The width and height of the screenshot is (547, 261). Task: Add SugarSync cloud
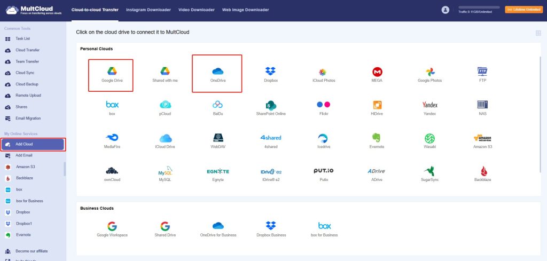(430, 174)
